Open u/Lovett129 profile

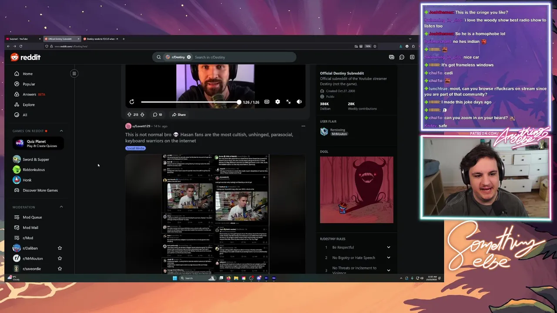pos(141,126)
